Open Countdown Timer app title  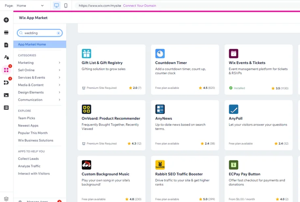pyautogui.click(x=171, y=63)
